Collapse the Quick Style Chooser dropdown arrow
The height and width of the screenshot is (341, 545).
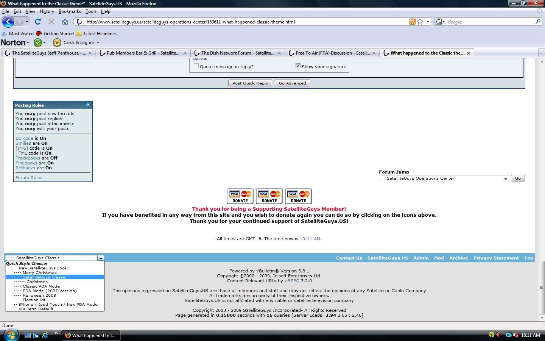[x=101, y=258]
